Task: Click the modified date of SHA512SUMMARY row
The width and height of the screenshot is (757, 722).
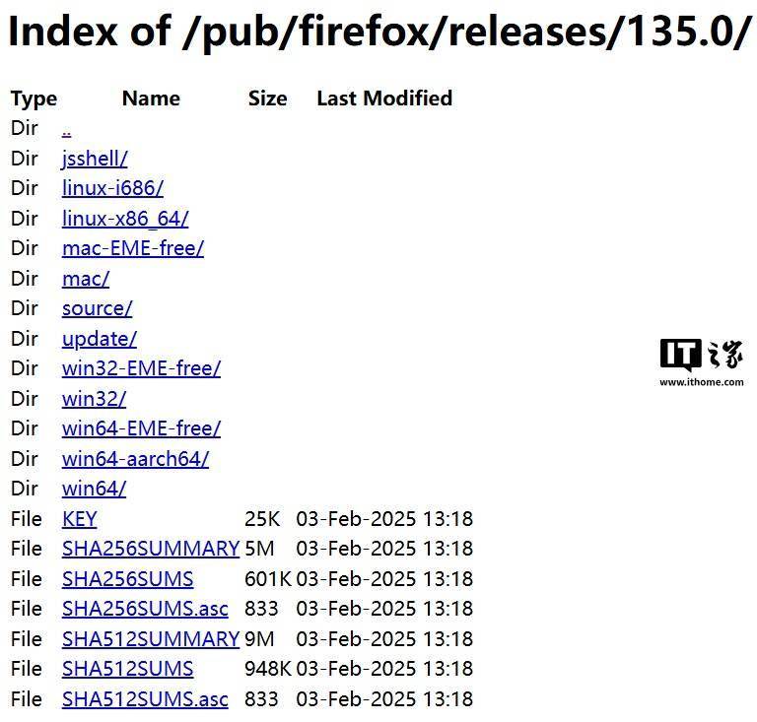Action: (x=384, y=639)
